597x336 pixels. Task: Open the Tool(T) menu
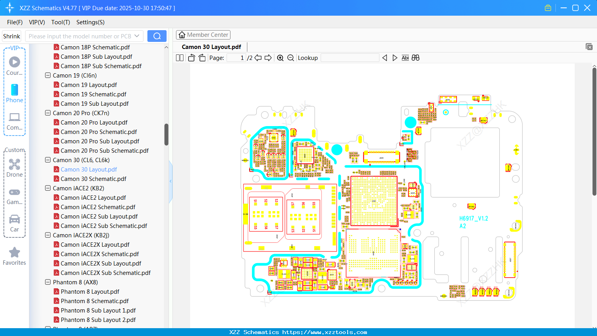(x=61, y=22)
